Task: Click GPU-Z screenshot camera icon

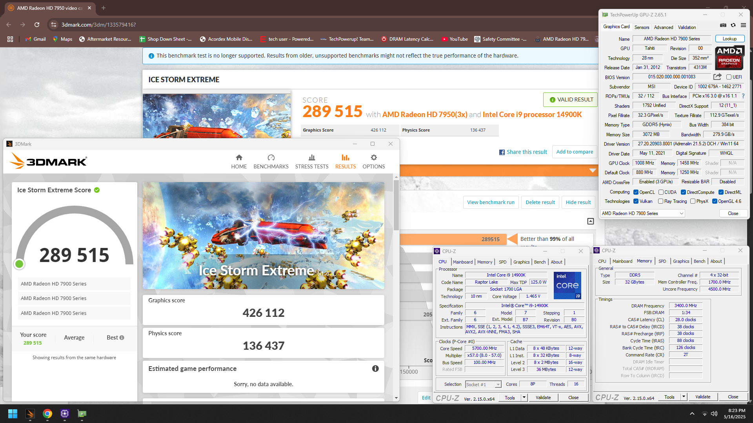Action: click(723, 25)
